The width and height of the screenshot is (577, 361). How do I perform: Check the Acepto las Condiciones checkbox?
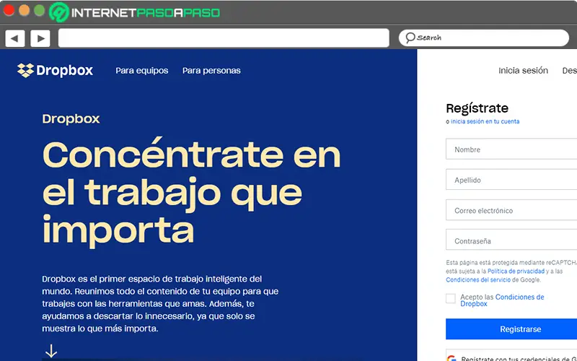point(450,298)
